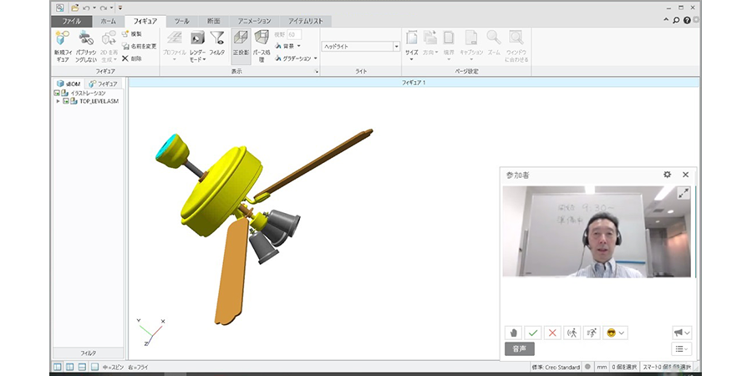Open the ヘッドライト lighting dropdown
Viewport: 752px width, 376px height.
(x=396, y=47)
